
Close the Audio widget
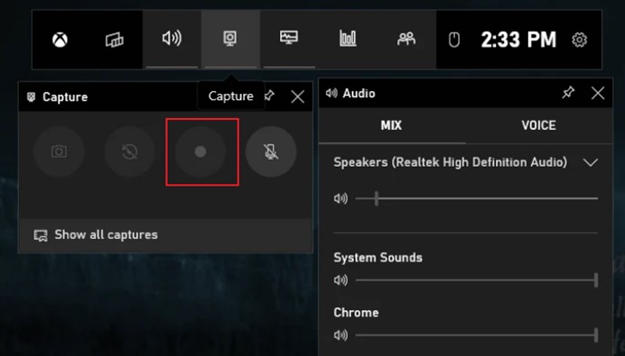point(598,93)
